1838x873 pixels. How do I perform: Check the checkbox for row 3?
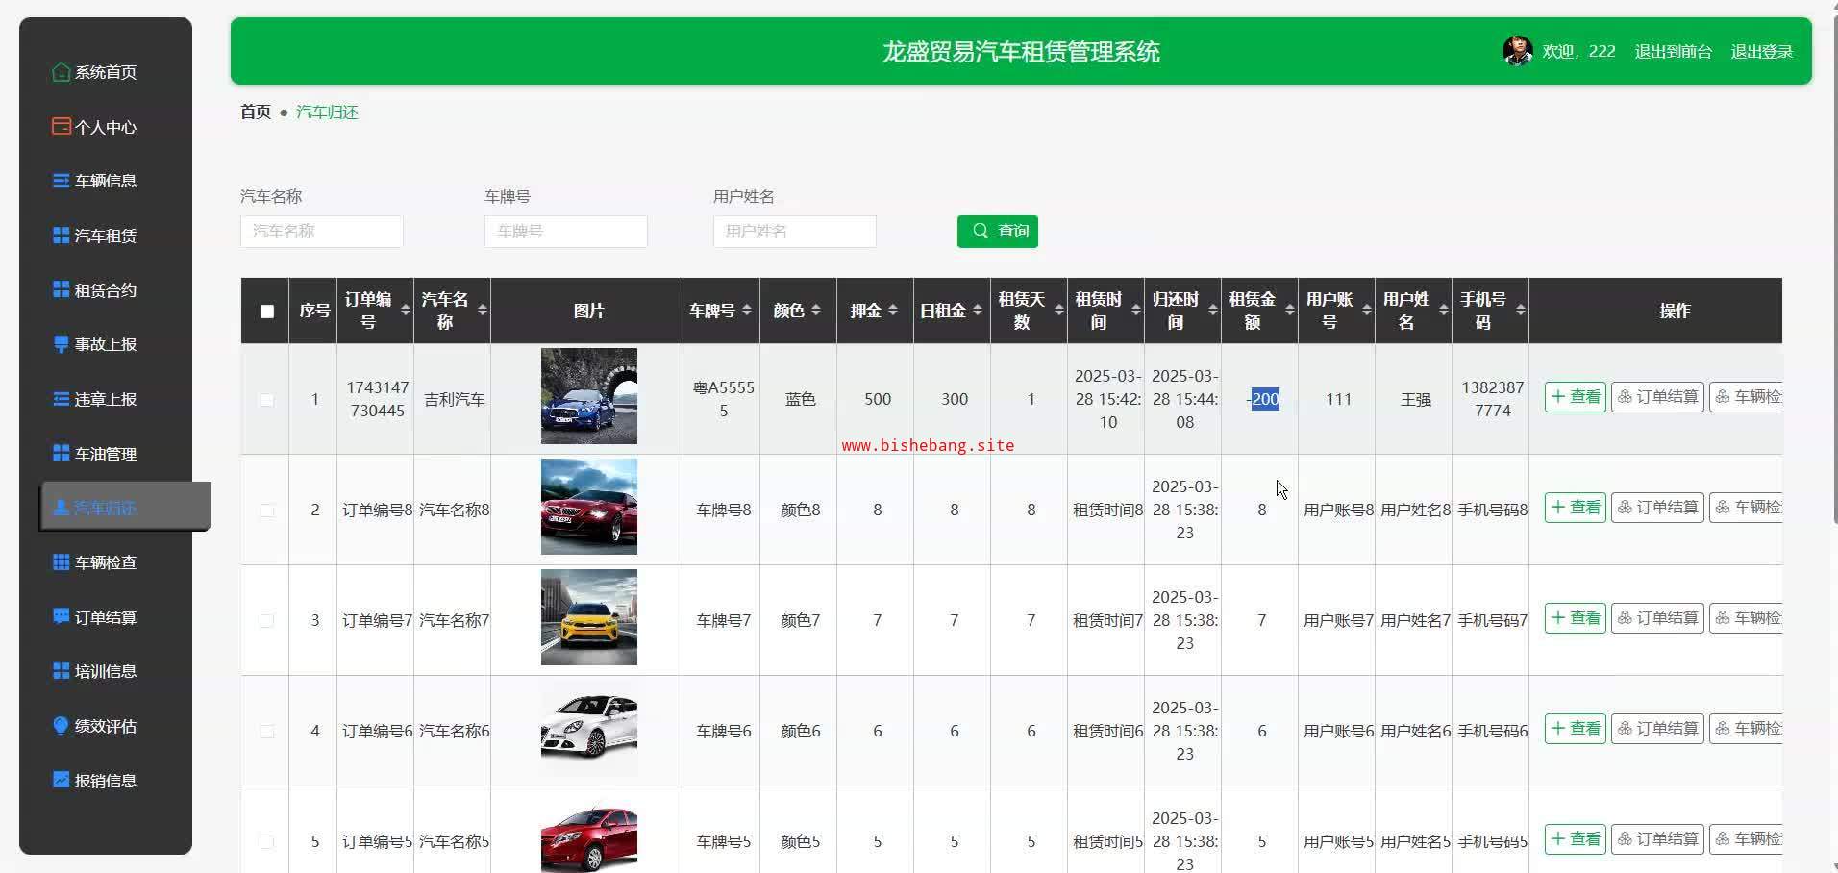tap(267, 620)
